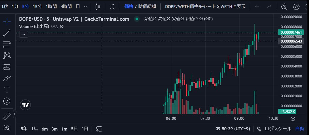This screenshot has height=135, width=309.
Task: Select the 5分 timeframe
Action: [26, 7]
